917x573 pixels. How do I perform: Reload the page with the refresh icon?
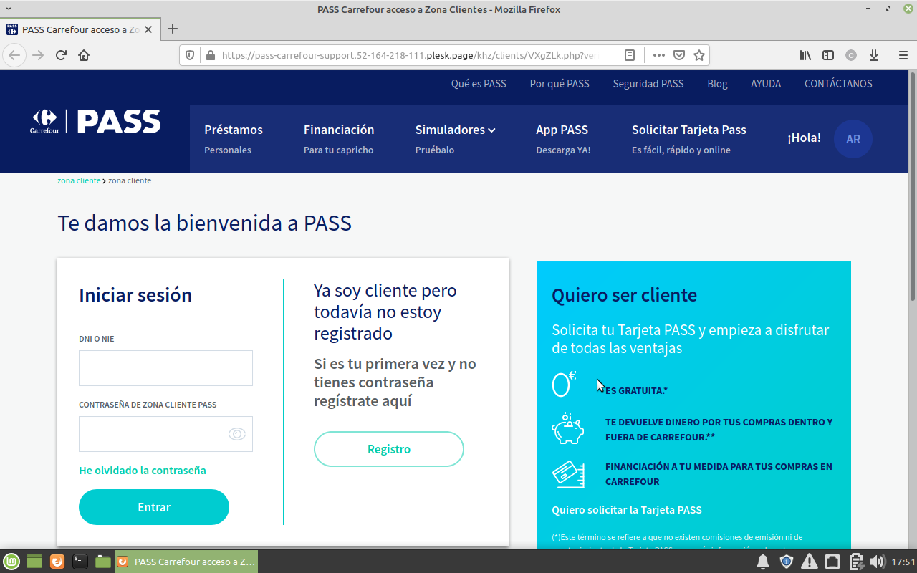tap(61, 55)
